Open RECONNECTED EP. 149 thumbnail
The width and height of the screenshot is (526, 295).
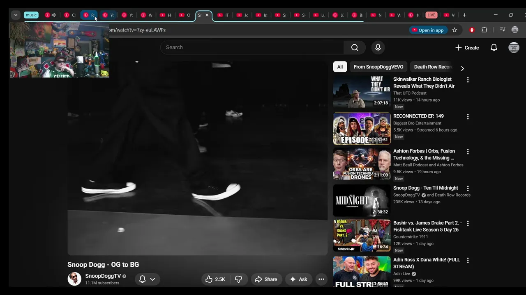[x=362, y=129]
